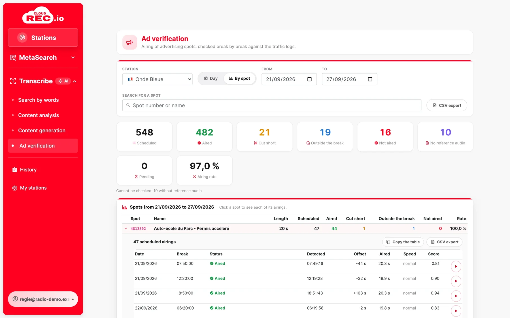Click the 16 Not aired card
The image size is (510, 318).
click(x=385, y=137)
